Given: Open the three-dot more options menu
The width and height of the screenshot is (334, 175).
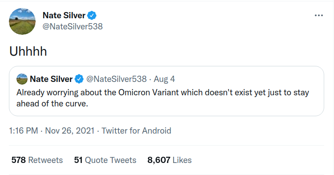Looking at the screenshot, I should click(319, 15).
